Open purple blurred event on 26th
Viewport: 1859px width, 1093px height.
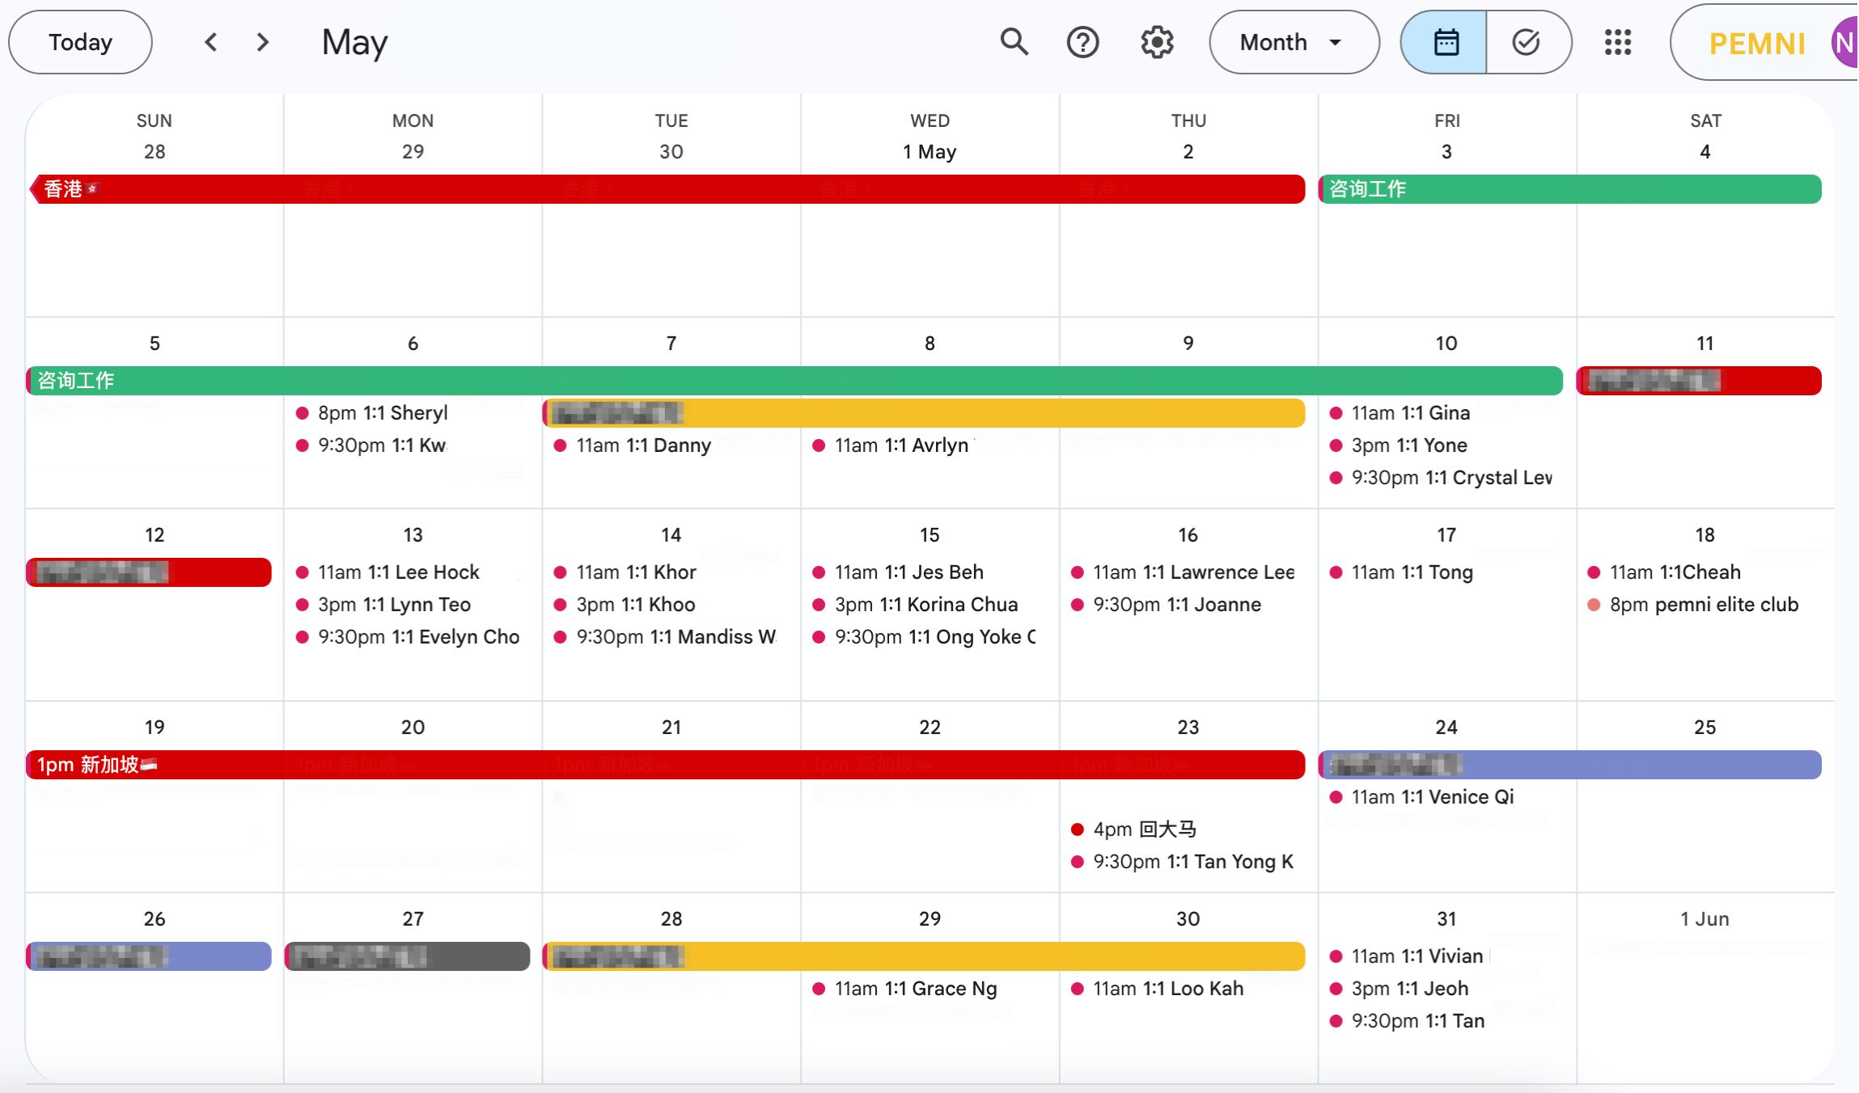coord(149,956)
